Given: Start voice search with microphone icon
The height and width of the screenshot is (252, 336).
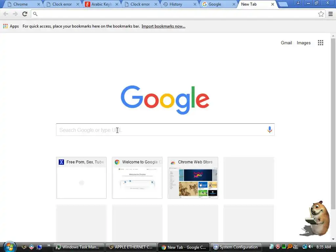Looking at the screenshot, I should click(270, 129).
